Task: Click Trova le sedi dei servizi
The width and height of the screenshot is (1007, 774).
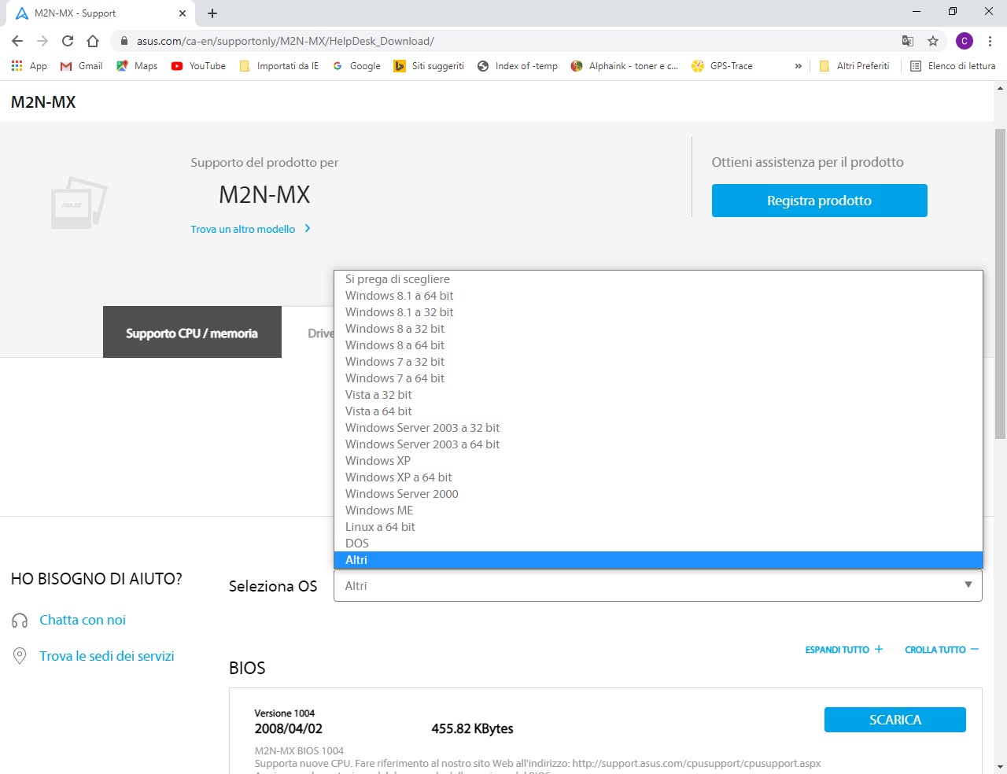Action: pyautogui.click(x=107, y=656)
